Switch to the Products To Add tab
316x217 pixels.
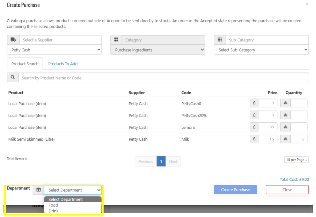coord(63,64)
